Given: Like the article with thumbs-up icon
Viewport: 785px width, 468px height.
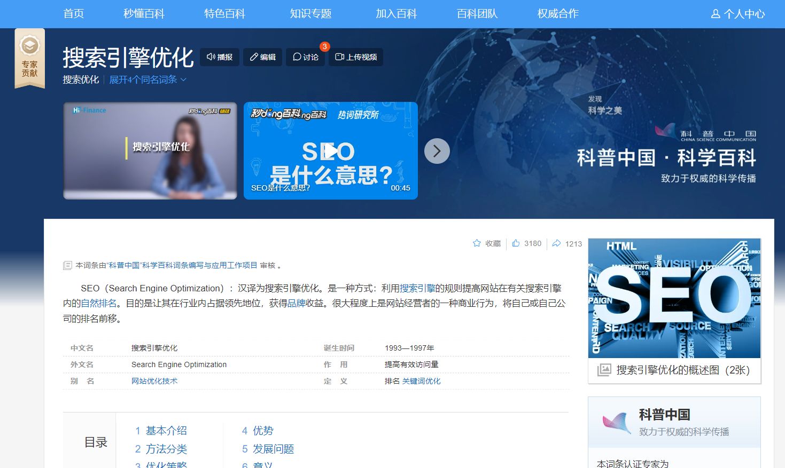Looking at the screenshot, I should click(x=516, y=243).
